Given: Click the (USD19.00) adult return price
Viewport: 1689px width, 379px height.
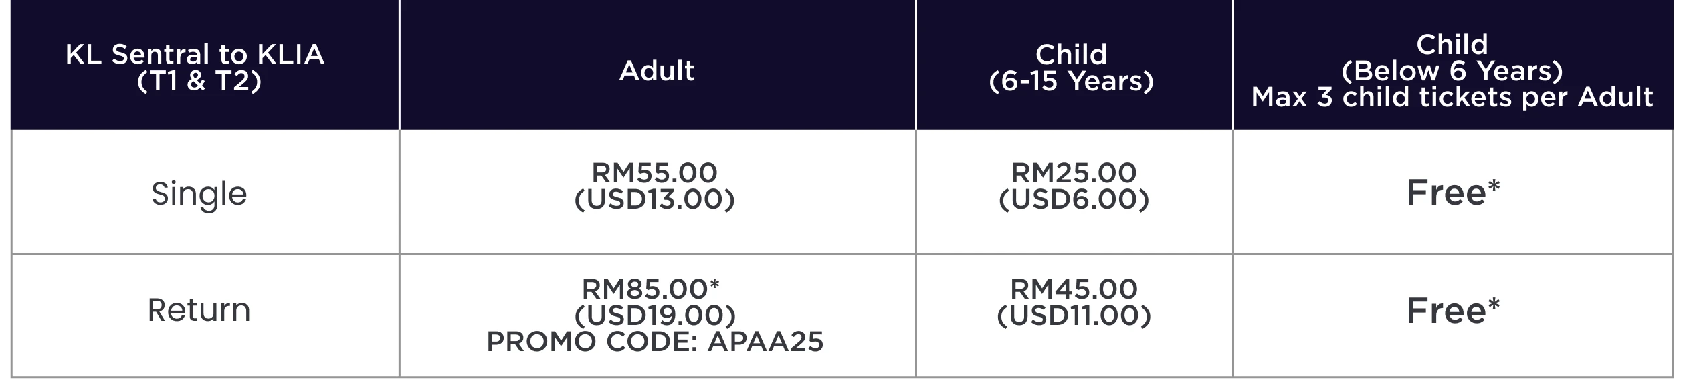Looking at the screenshot, I should coord(654,315).
